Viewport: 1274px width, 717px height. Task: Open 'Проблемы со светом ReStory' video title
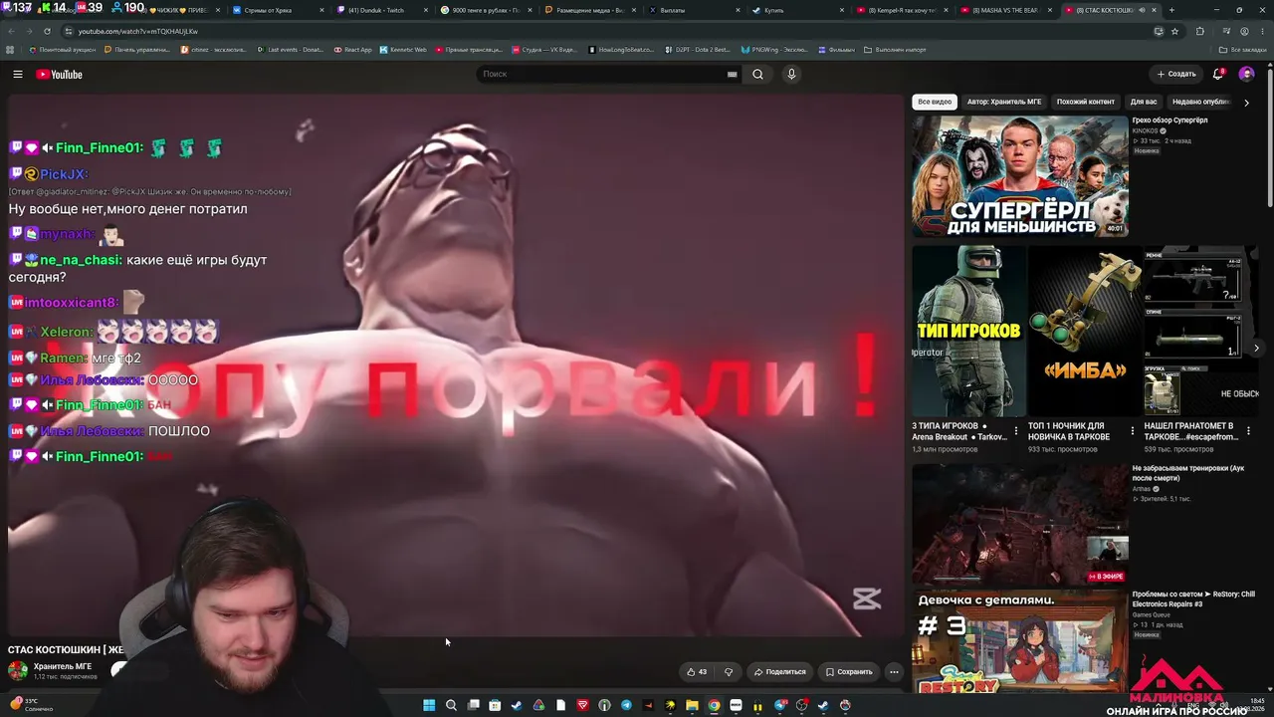pyautogui.click(x=1193, y=599)
